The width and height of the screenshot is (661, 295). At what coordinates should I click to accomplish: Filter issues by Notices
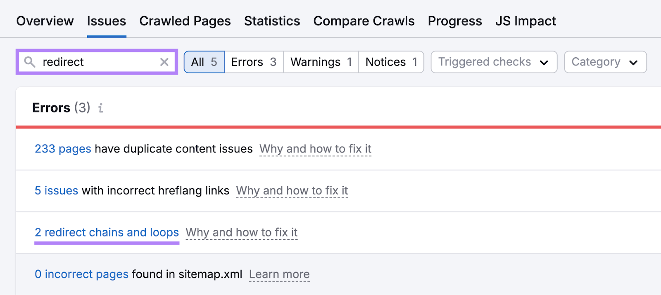point(390,62)
